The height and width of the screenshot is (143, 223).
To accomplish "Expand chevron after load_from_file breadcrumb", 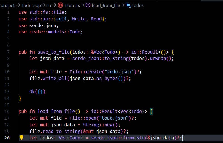I will click(x=123, y=5).
